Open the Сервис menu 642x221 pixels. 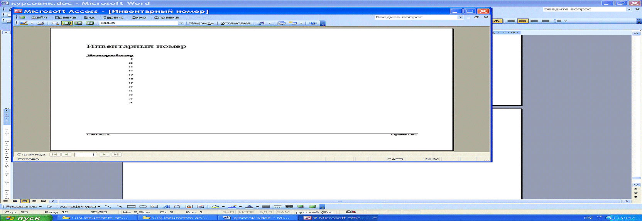(x=113, y=17)
